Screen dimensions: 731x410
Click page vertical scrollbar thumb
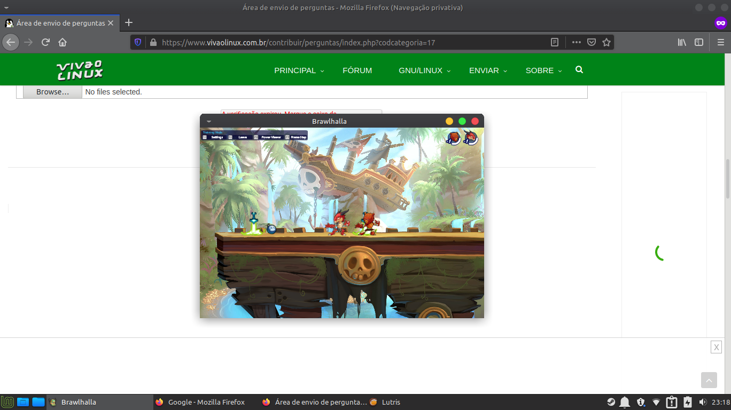pos(727,178)
